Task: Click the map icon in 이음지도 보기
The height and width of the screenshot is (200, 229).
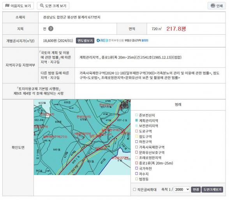Action: point(7,5)
